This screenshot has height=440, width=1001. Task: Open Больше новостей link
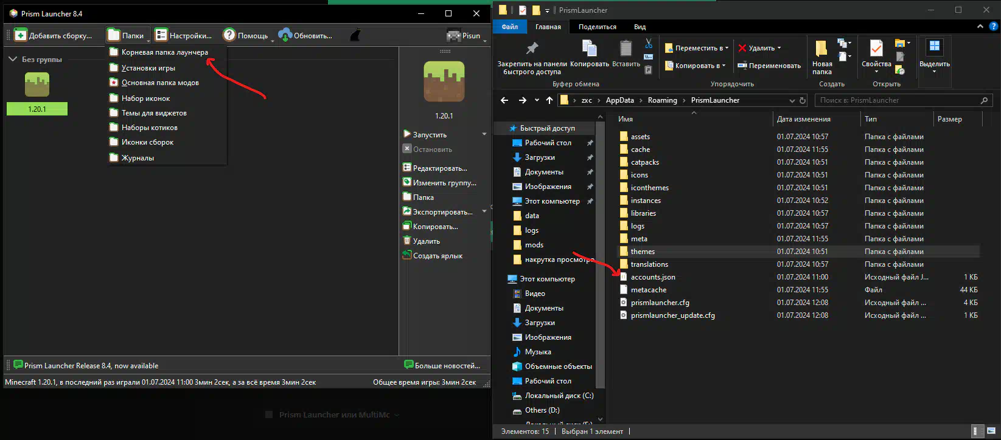(442, 365)
